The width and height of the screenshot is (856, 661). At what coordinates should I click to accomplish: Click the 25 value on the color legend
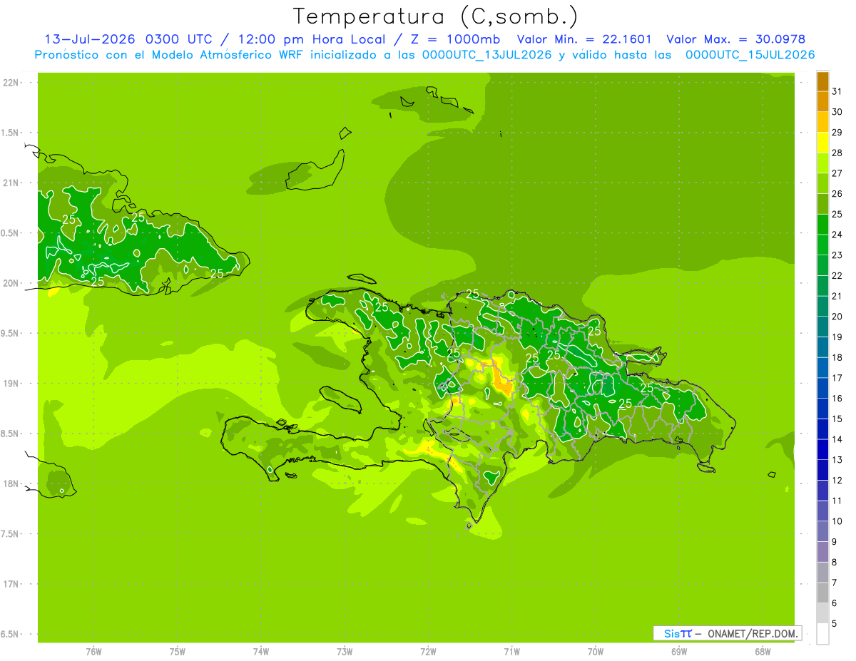tap(837, 214)
